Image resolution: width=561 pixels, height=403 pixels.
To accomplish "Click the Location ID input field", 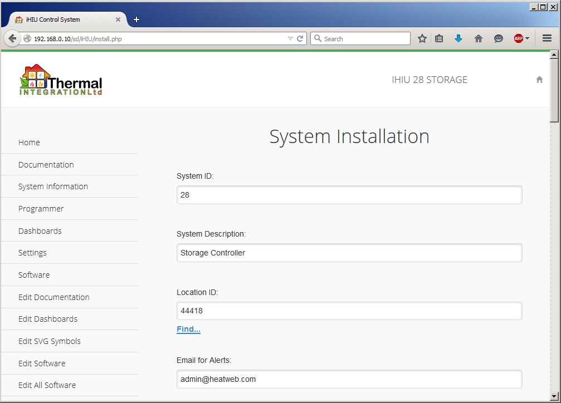I will (x=349, y=311).
